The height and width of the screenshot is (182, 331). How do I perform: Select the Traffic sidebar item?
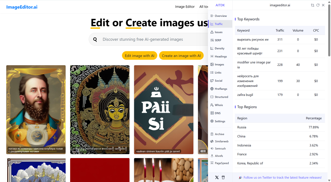pyautogui.click(x=220, y=24)
